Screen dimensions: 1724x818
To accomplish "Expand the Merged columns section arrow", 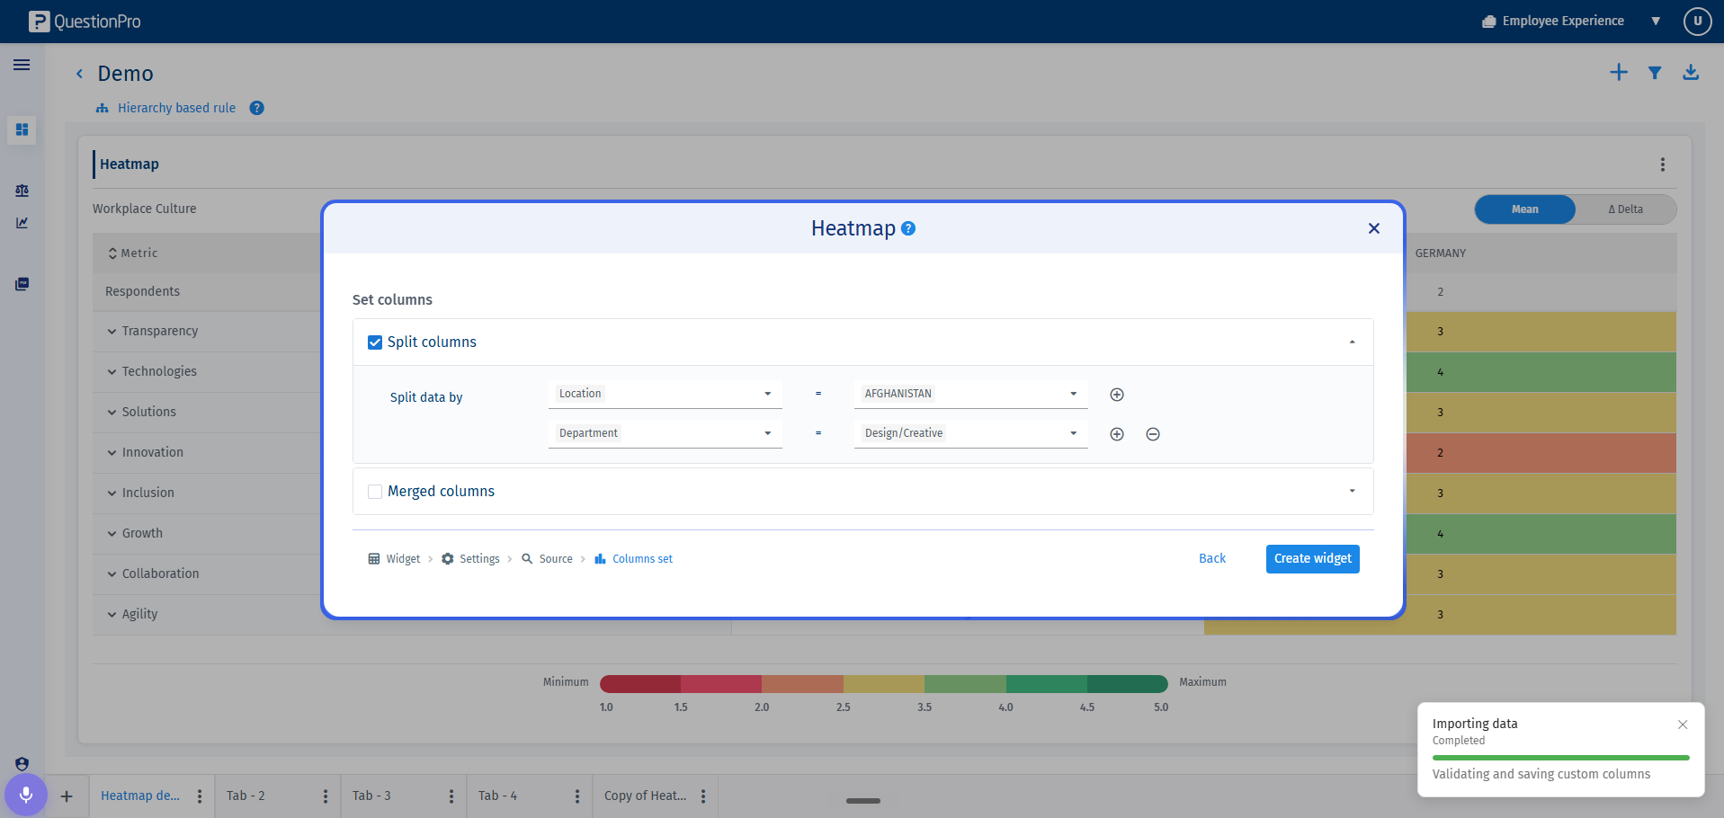I will click(1352, 491).
